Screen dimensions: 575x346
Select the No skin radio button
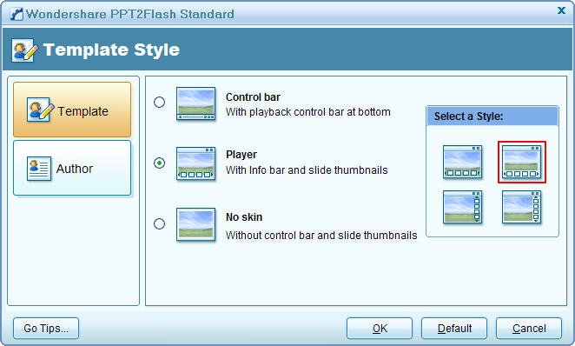coord(159,223)
